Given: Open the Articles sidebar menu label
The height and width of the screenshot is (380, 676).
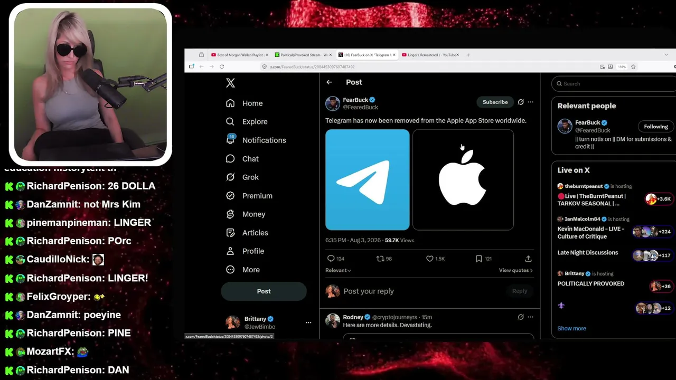Looking at the screenshot, I should [255, 233].
